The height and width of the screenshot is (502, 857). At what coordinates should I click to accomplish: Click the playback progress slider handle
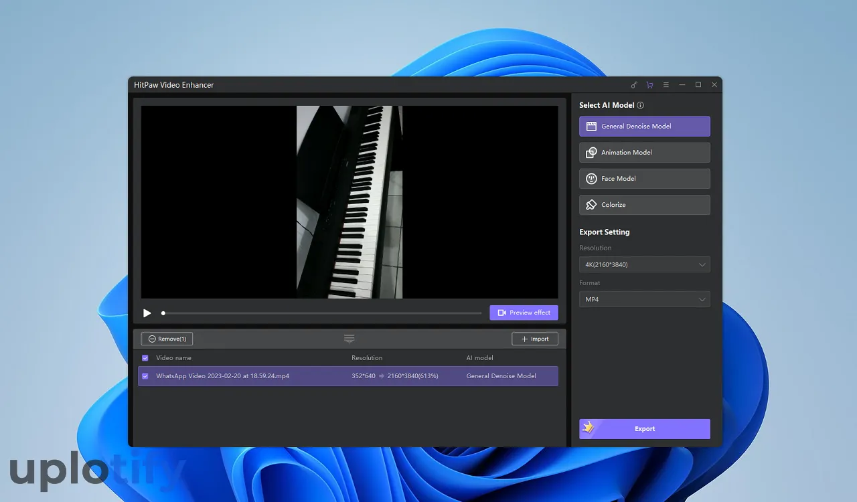pos(163,313)
